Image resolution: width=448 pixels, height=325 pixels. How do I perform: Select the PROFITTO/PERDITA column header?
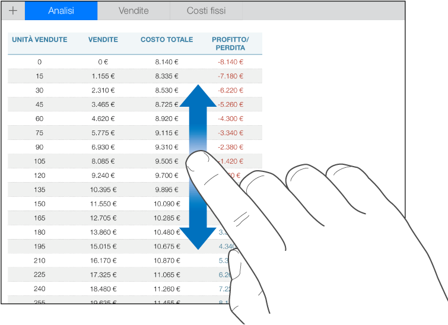[230, 44]
